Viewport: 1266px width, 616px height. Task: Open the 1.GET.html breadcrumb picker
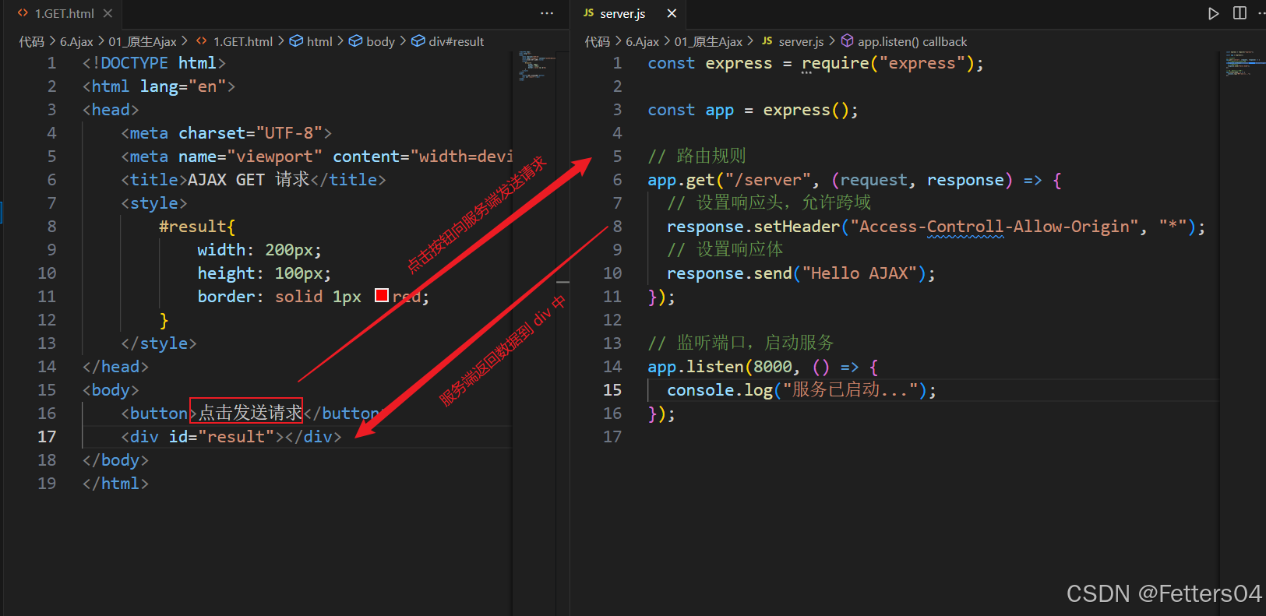coord(243,41)
